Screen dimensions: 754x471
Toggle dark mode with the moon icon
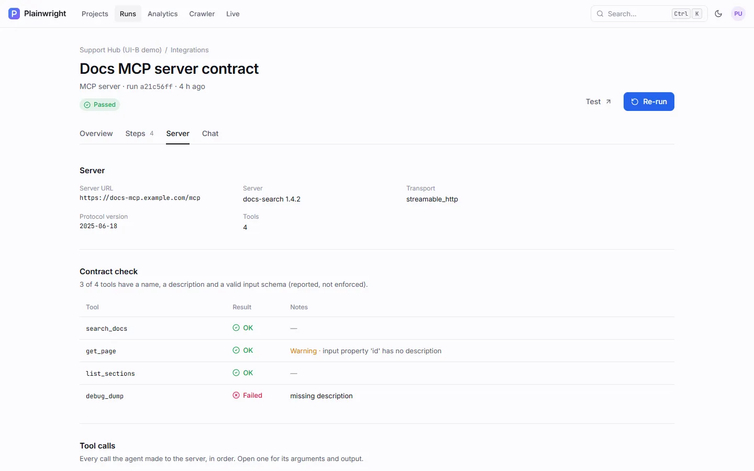[x=718, y=14]
